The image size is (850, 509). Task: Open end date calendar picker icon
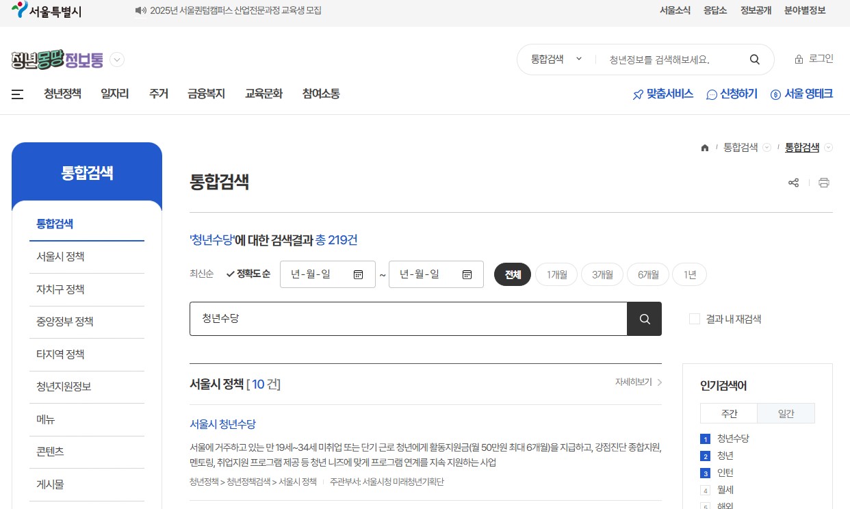tap(467, 274)
